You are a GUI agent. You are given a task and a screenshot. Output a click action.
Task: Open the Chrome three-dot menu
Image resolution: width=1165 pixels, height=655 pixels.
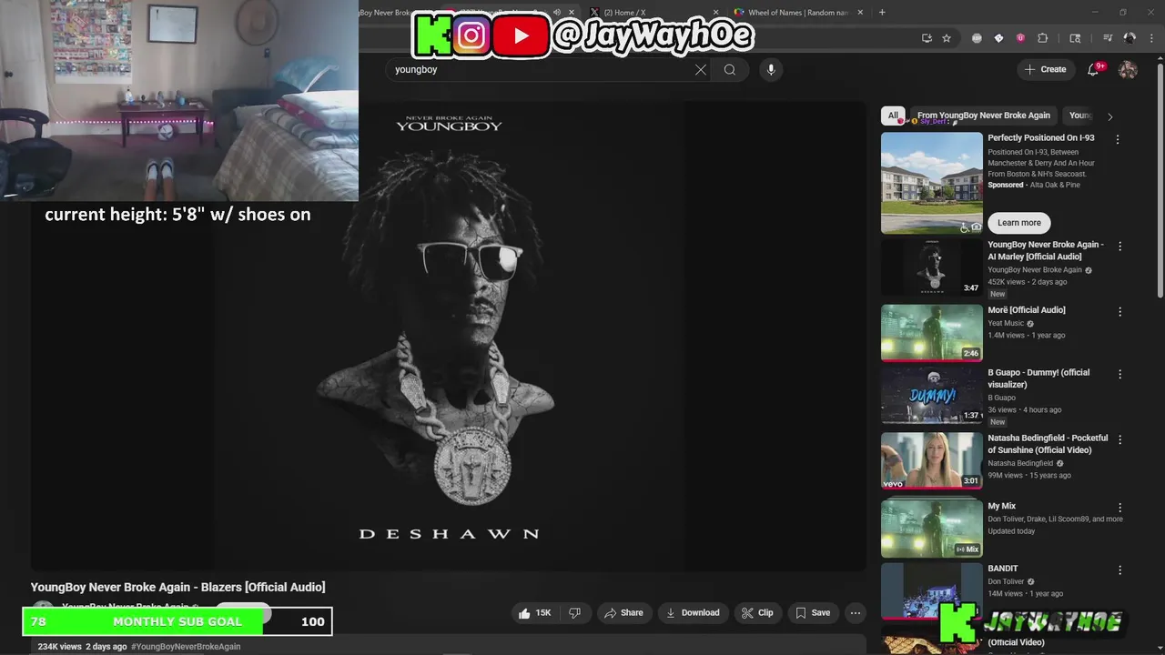[1150, 38]
